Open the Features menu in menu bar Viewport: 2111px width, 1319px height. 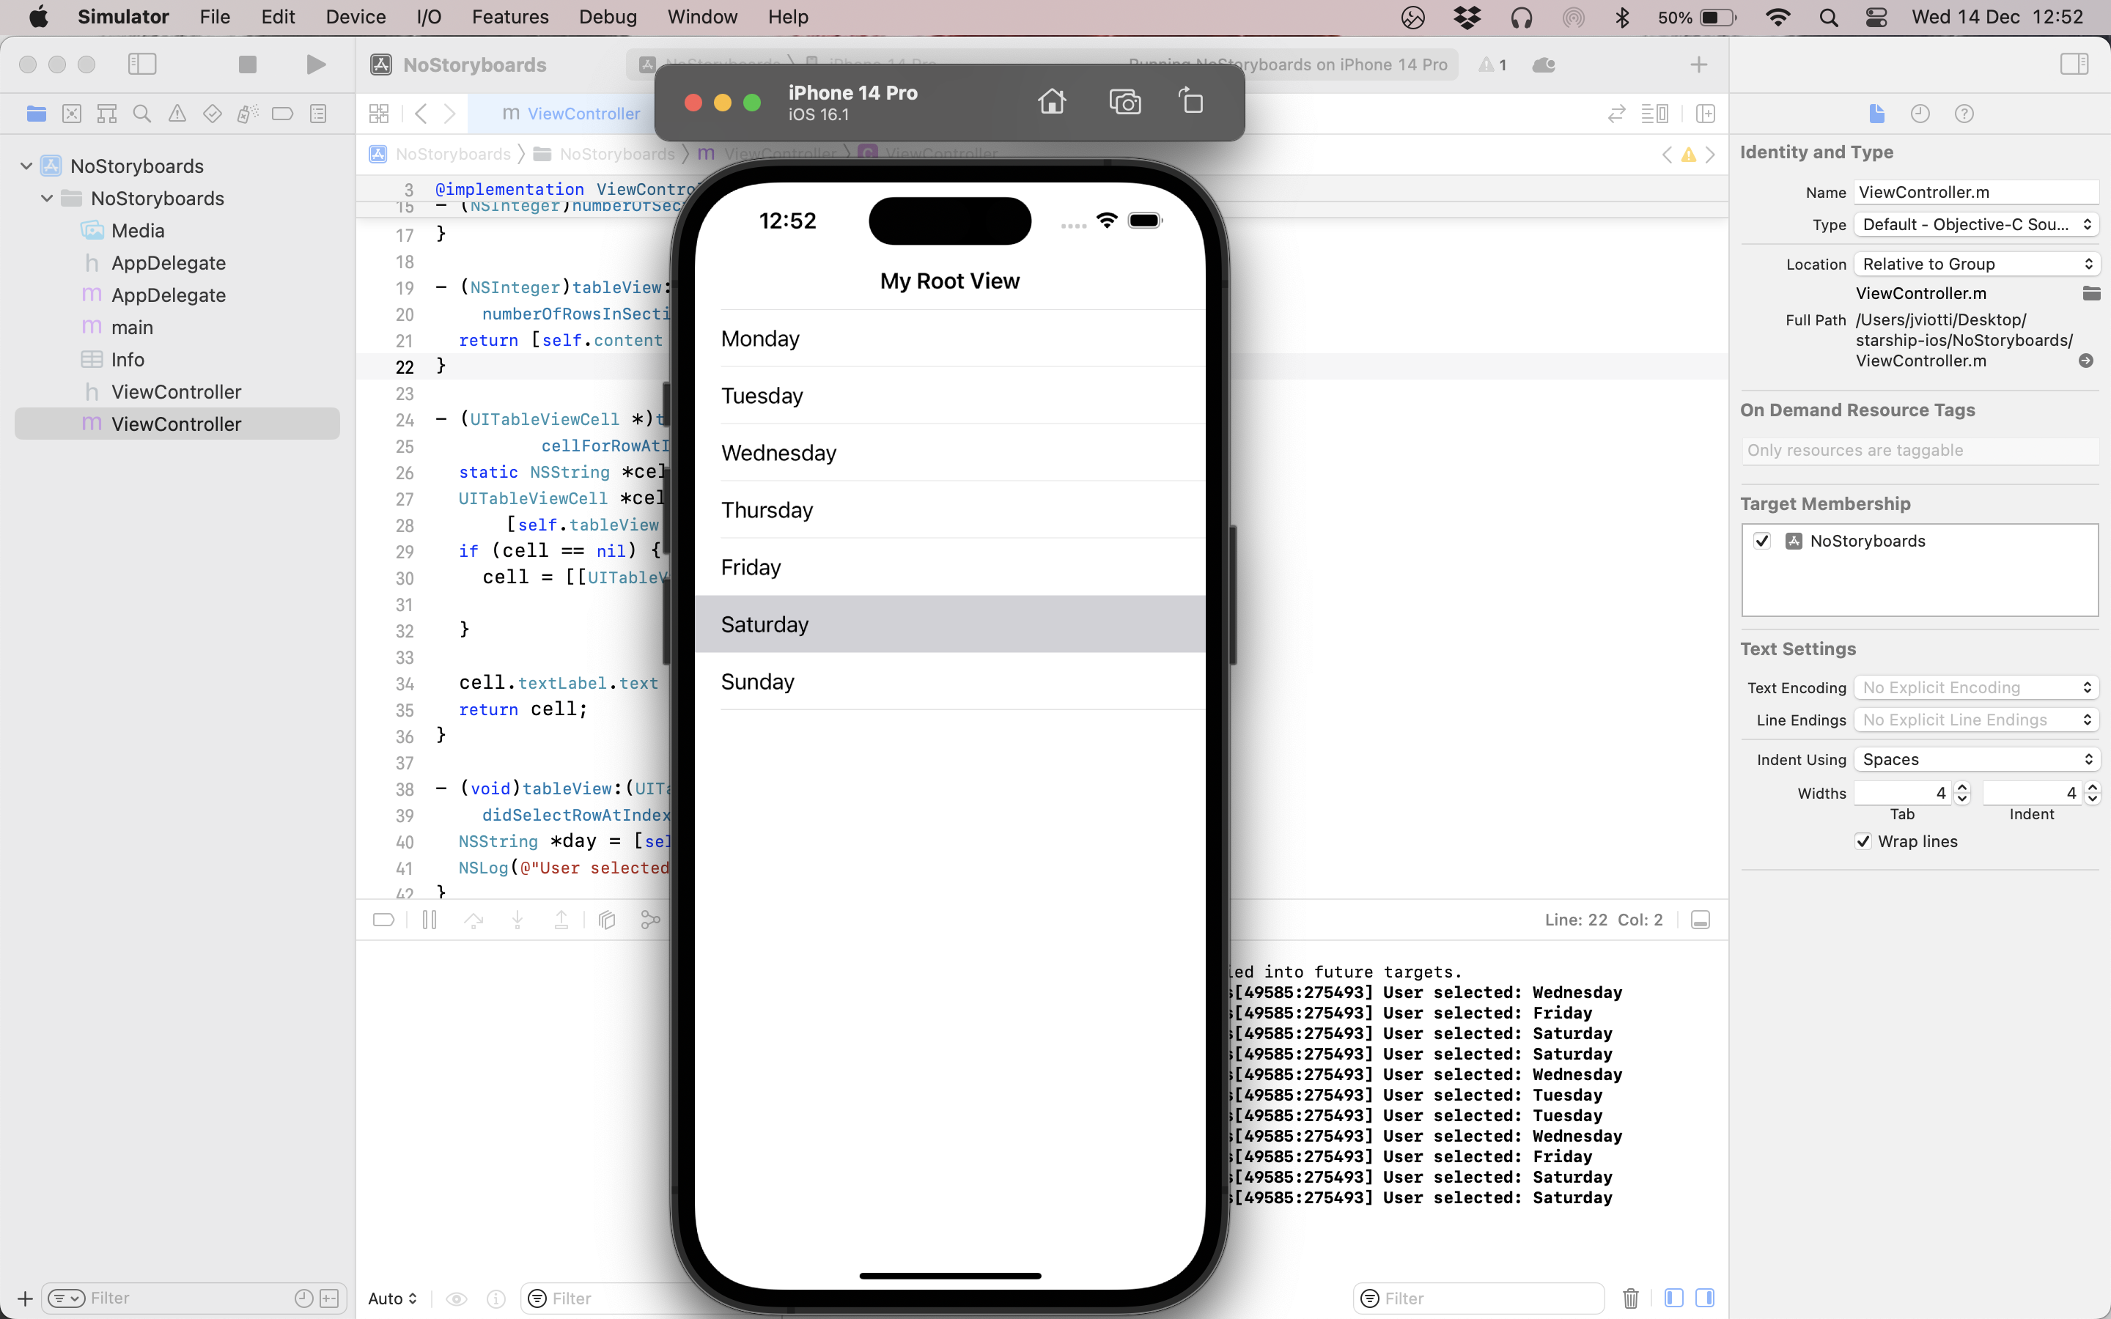[x=509, y=15]
